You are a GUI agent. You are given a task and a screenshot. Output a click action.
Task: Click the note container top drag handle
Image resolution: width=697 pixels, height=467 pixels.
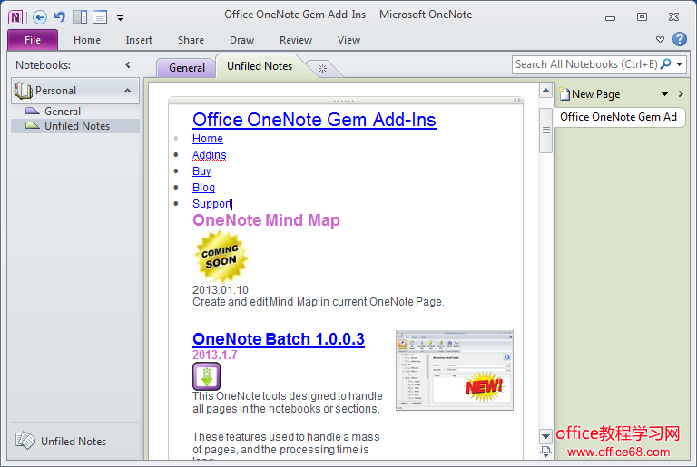344,101
